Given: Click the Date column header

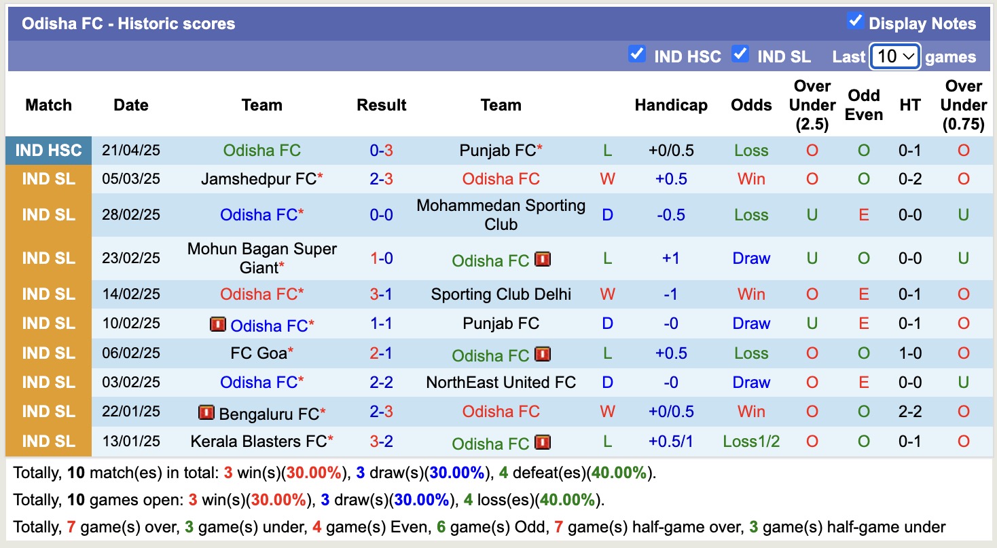Looking at the screenshot, I should click(x=130, y=105).
